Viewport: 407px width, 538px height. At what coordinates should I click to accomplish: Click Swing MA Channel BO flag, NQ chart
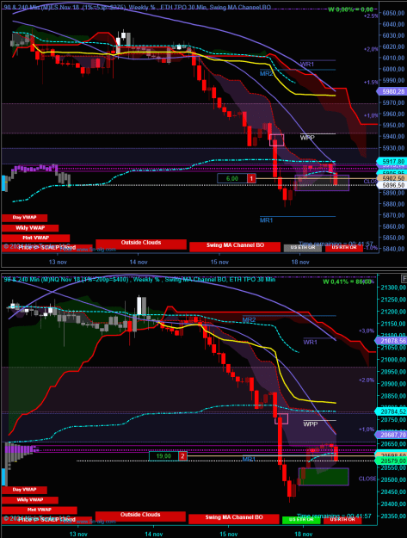pos(234,518)
